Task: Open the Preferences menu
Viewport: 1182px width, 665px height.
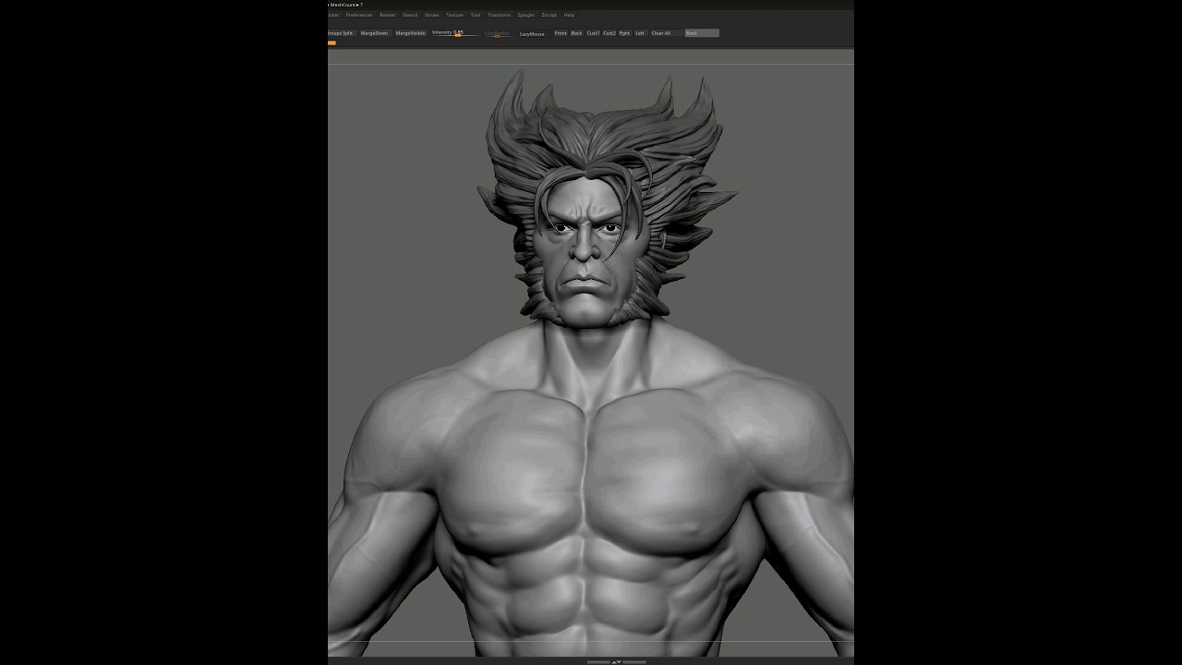Action: [x=359, y=15]
